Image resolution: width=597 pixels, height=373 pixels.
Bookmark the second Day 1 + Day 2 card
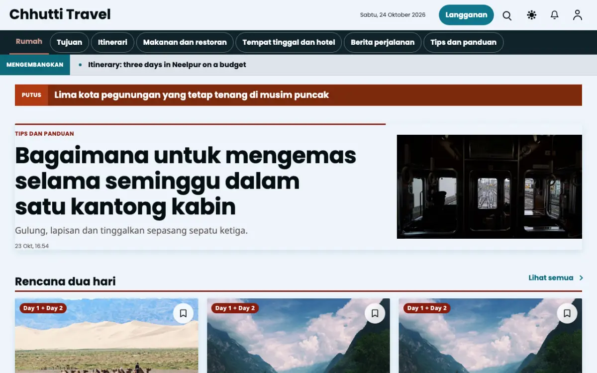click(x=375, y=313)
